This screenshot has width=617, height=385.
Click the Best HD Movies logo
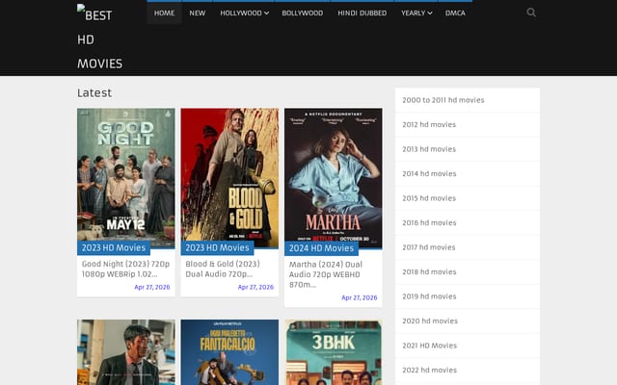(99, 38)
